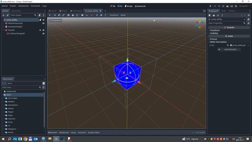Open Inspector object history icon
The image size is (252, 142).
pos(248,15)
